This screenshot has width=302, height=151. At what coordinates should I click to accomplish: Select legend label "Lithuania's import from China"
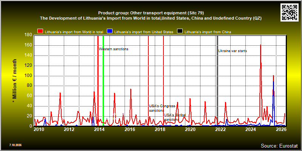point(208,32)
